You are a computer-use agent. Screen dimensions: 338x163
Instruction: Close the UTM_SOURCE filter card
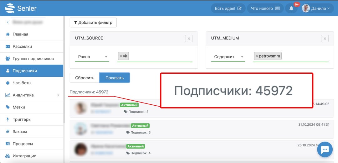click(189, 39)
